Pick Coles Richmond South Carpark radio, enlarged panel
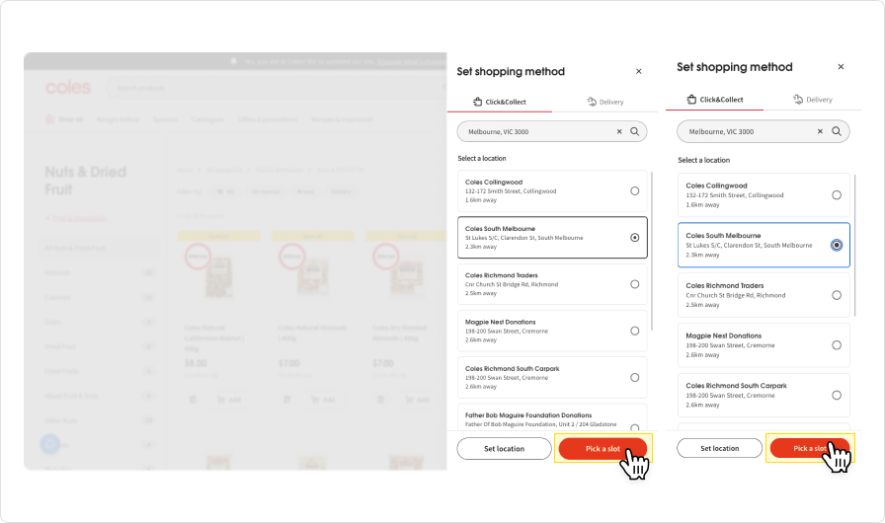Screen dimensions: 885x523 837,395
